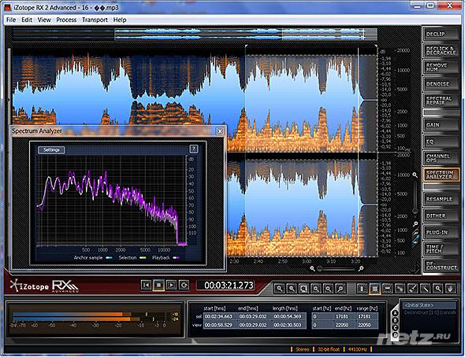Click the overview waveform at the top
Image resolution: width=465 pixels, height=357 pixels.
pos(195,34)
